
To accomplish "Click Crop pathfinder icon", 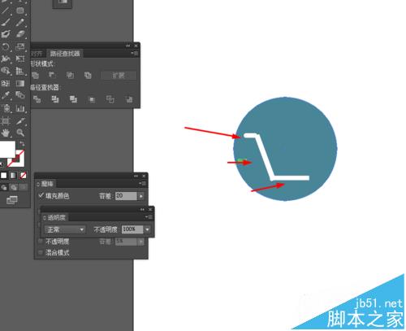I will [92, 100].
